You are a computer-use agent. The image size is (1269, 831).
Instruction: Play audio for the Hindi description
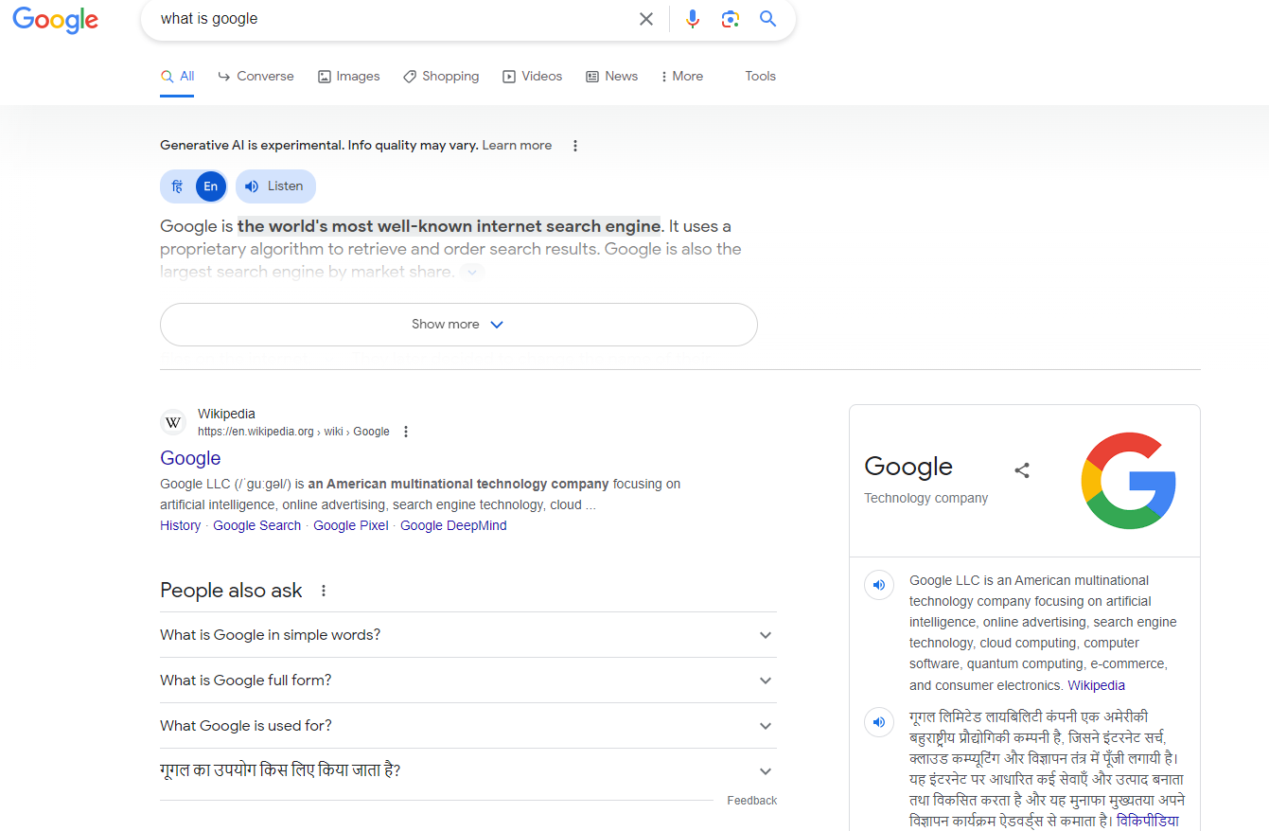pyautogui.click(x=879, y=722)
